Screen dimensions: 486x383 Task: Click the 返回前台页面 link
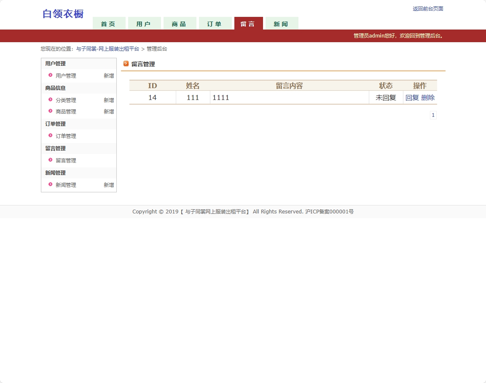pos(427,8)
